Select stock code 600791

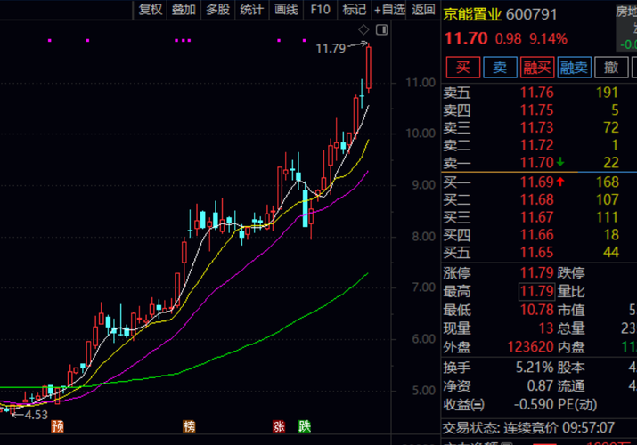pos(531,15)
